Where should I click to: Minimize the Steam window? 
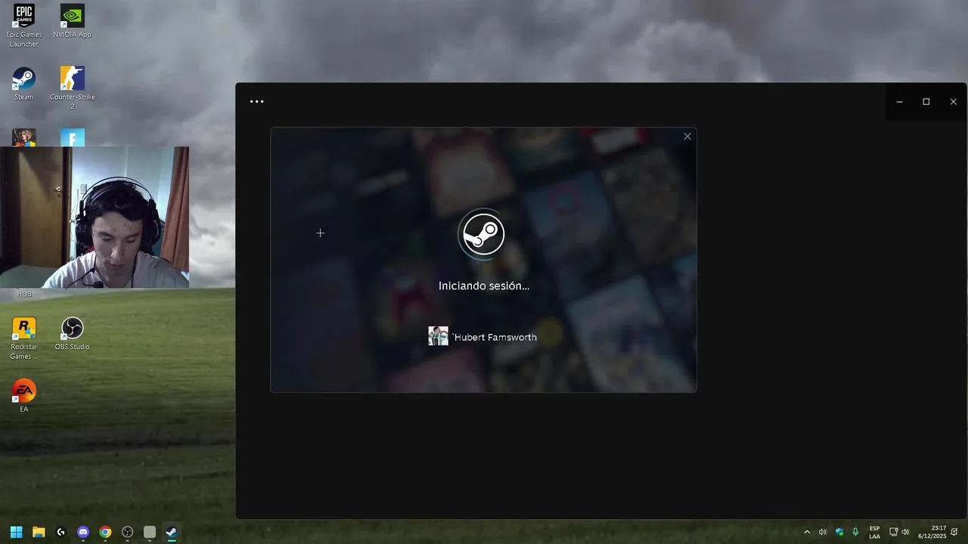tap(899, 102)
